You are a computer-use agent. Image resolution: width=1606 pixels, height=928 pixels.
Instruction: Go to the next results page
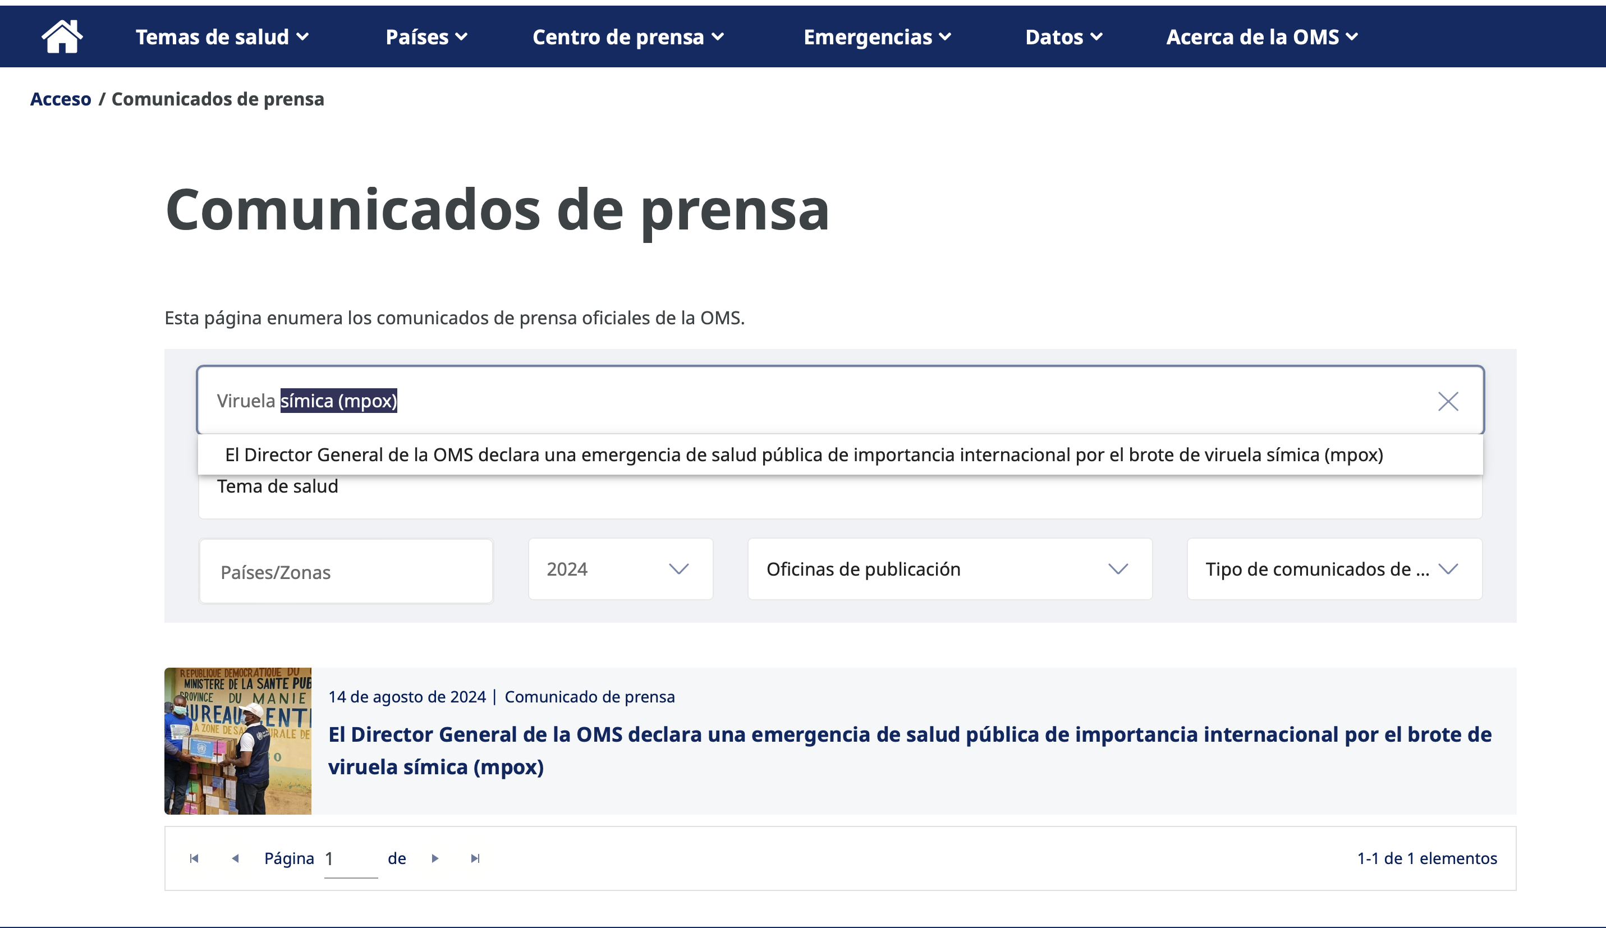tap(435, 858)
